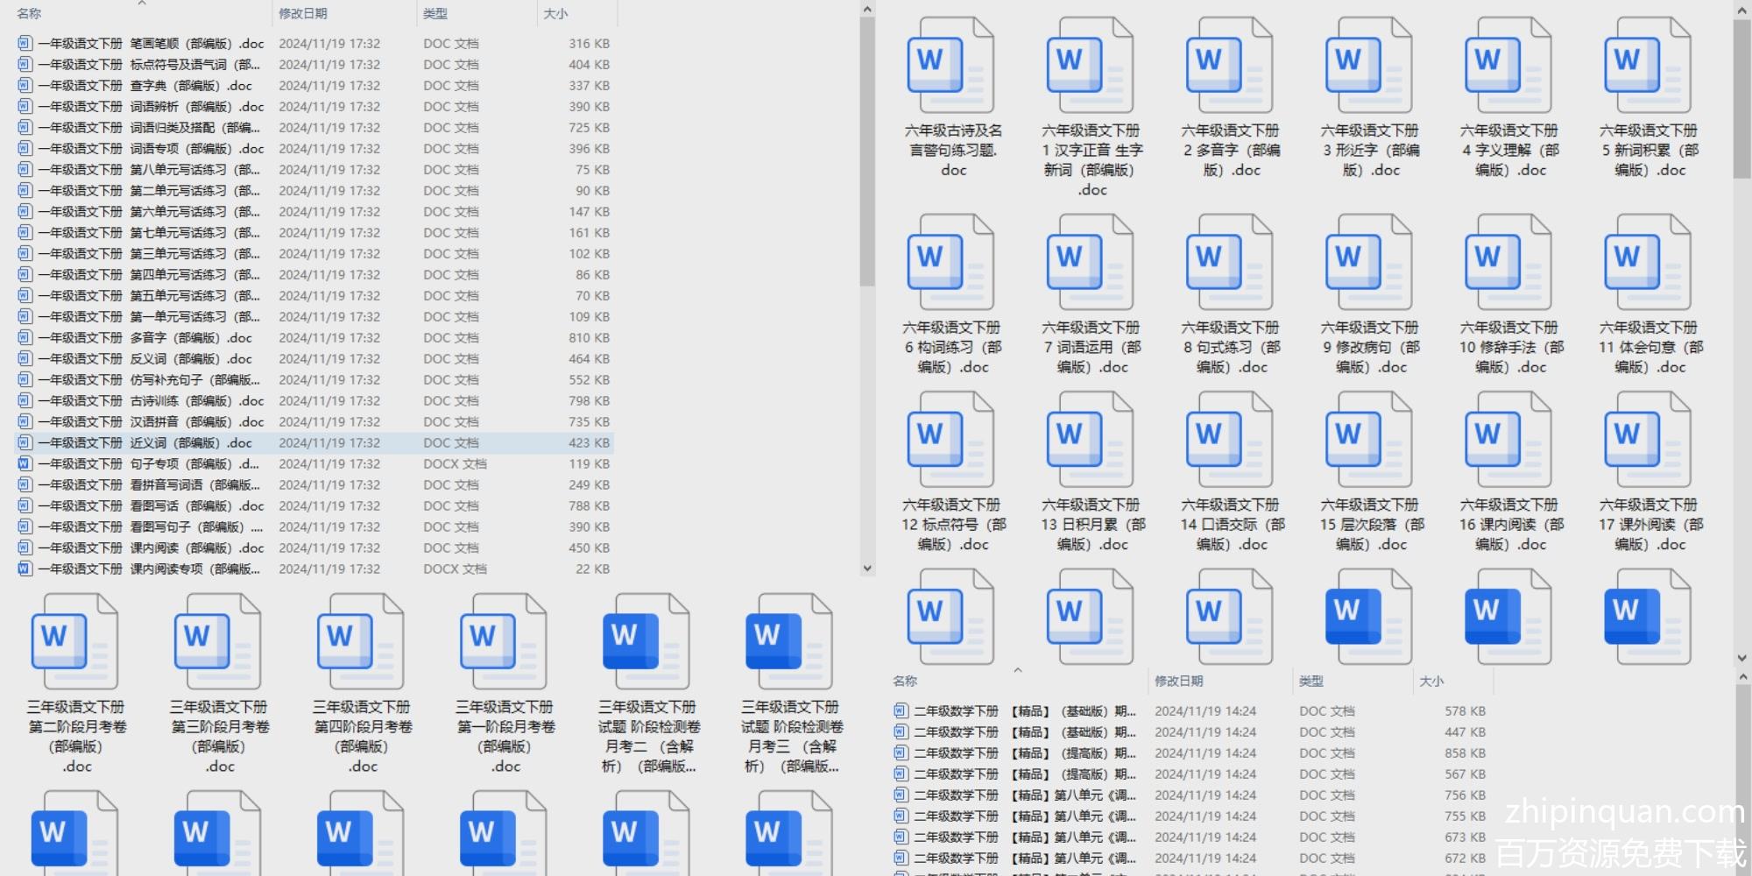Sort 一年级语文 list by 修改日期 column header
1752x876 pixels.
tap(303, 14)
